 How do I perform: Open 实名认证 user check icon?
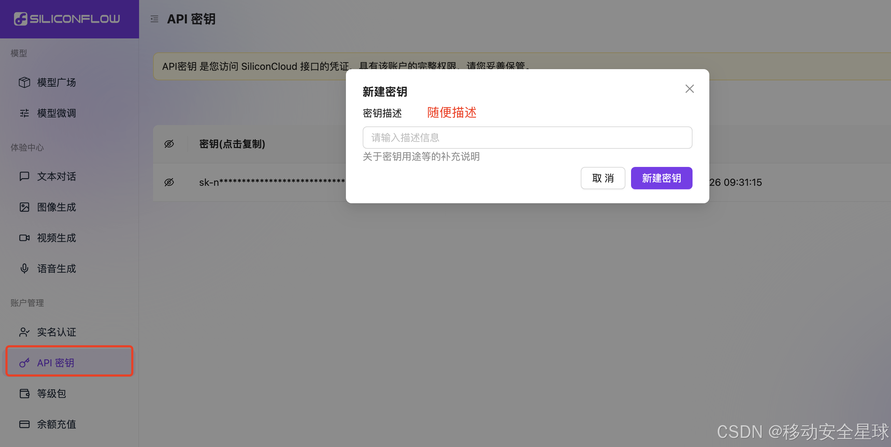pyautogui.click(x=24, y=332)
